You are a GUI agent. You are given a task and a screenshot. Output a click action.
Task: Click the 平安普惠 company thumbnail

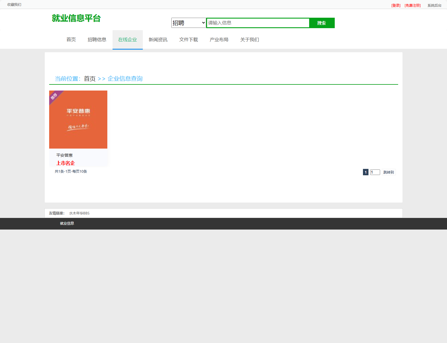78,120
